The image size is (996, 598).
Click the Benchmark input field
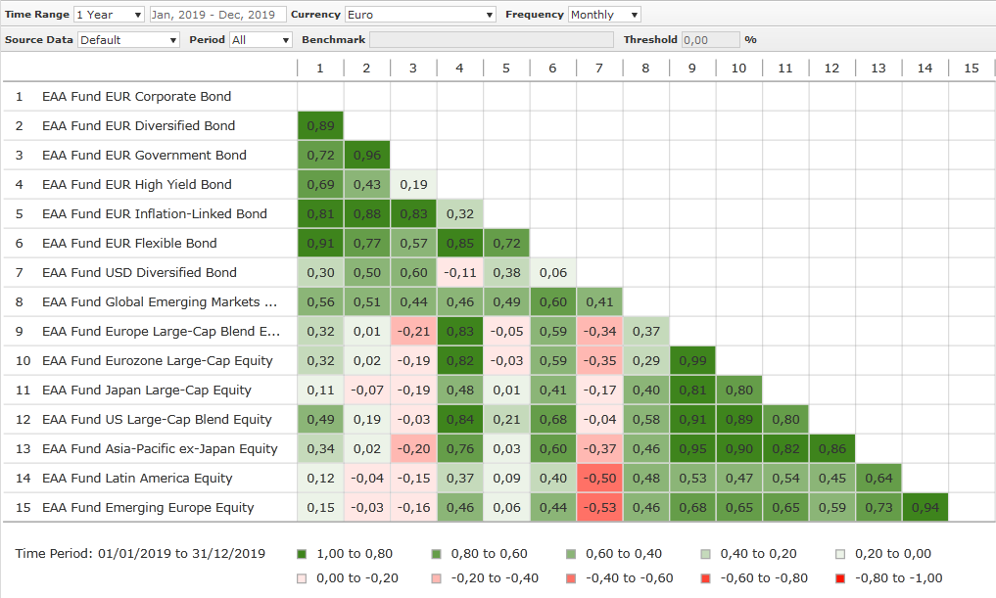click(x=492, y=40)
